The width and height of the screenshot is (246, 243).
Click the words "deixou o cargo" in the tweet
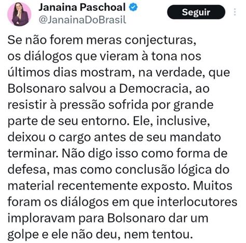49,137
